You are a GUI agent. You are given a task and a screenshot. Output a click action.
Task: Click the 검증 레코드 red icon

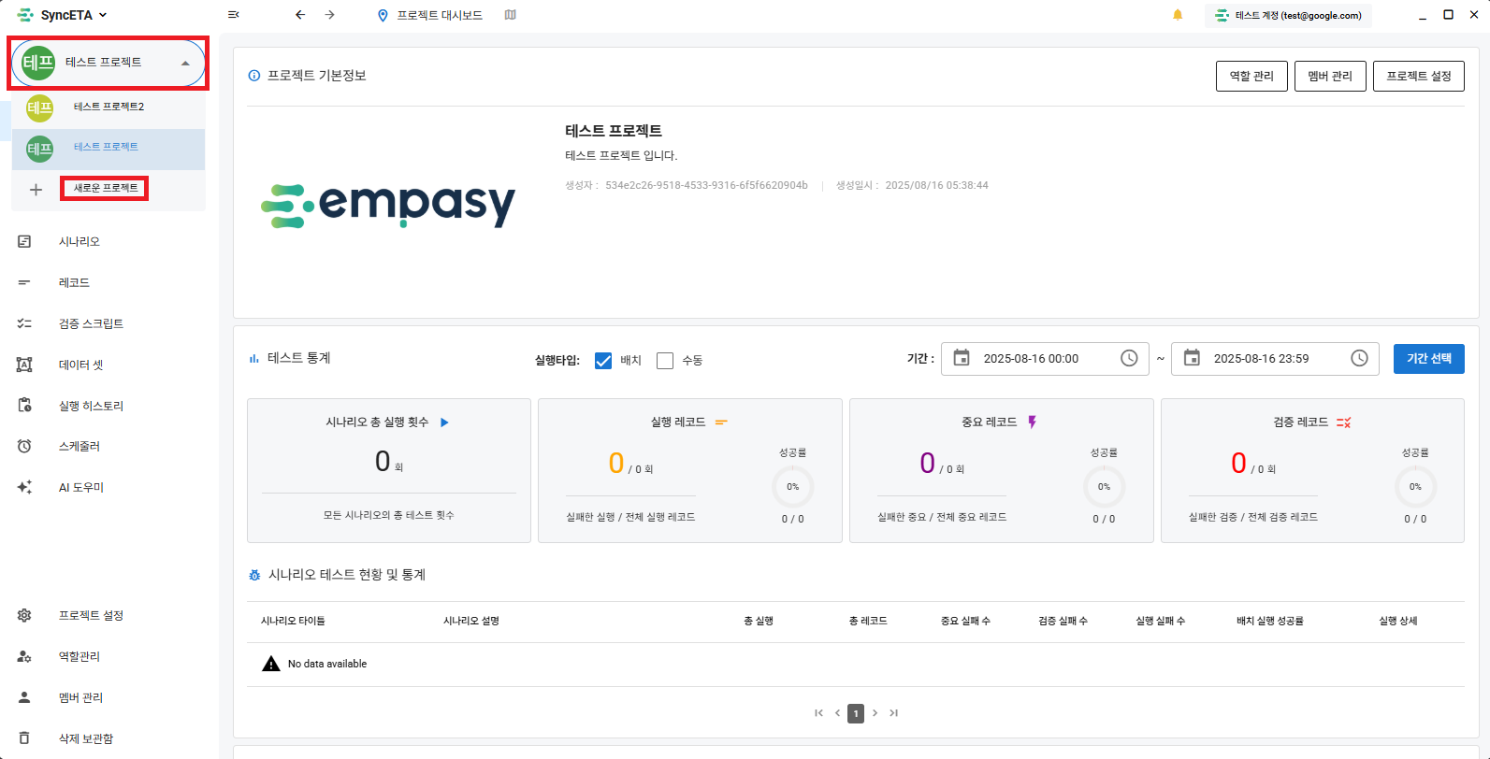coord(1343,422)
